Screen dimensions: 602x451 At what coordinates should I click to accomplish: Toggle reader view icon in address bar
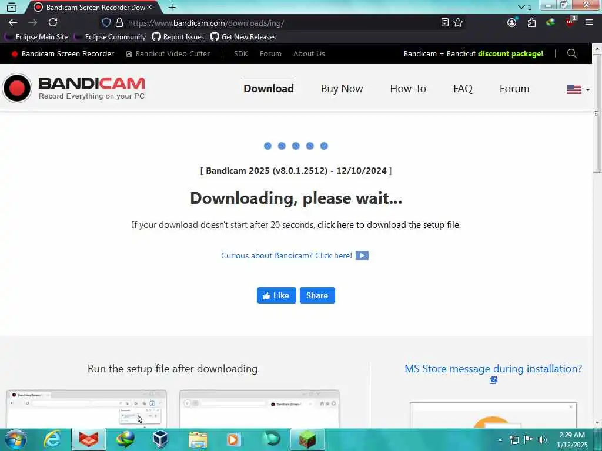coord(444,23)
